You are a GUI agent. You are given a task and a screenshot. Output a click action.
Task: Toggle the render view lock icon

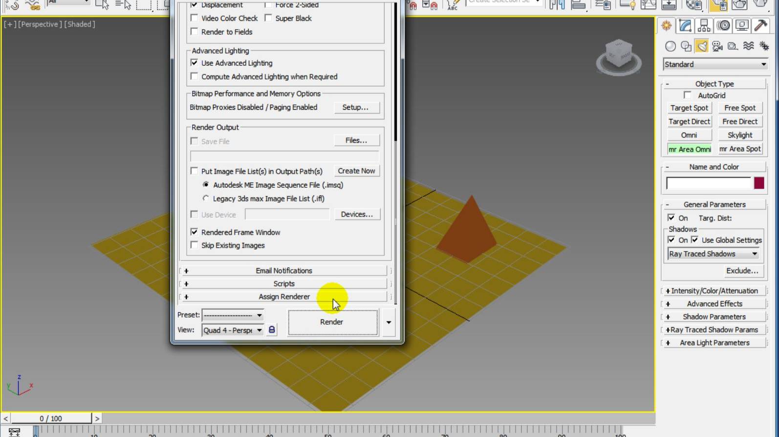point(272,330)
